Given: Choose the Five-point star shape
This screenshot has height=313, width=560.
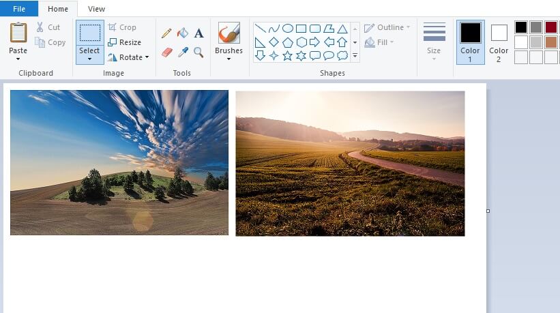Looking at the screenshot, I should (287, 56).
